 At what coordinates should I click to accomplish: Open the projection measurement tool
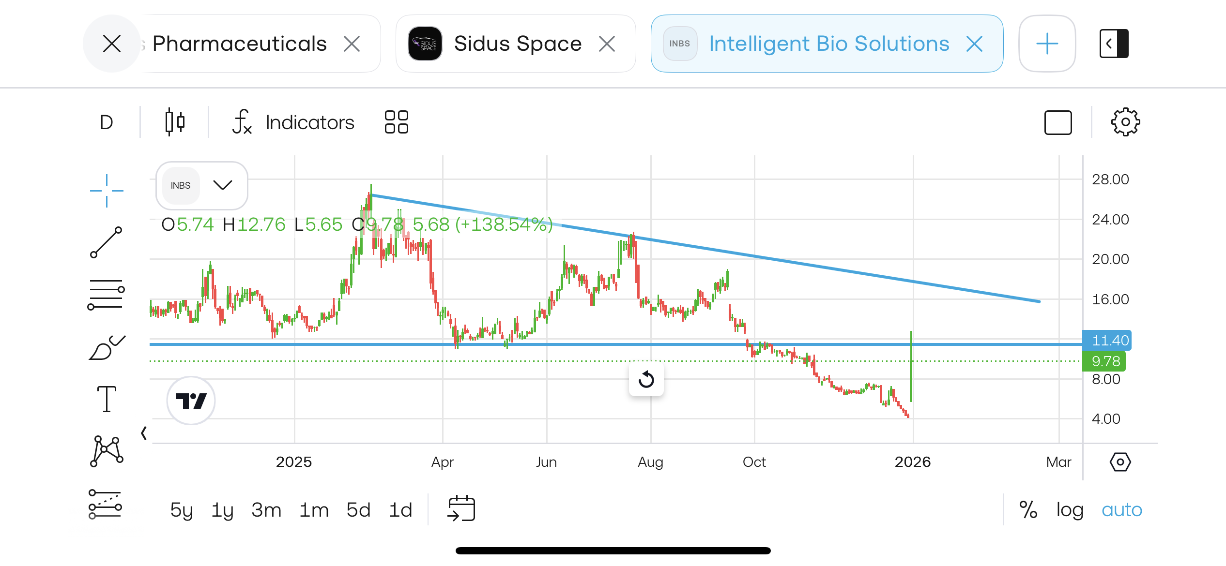(105, 504)
